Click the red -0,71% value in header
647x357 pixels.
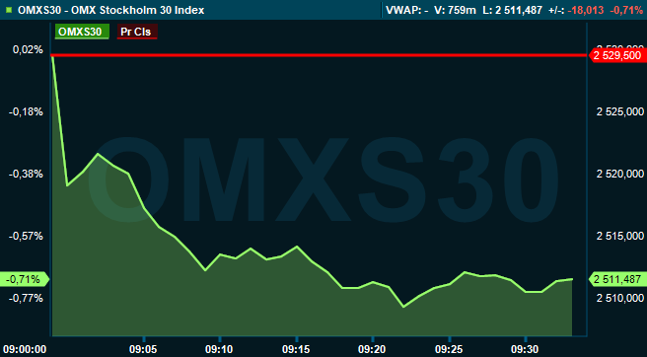[x=626, y=10]
